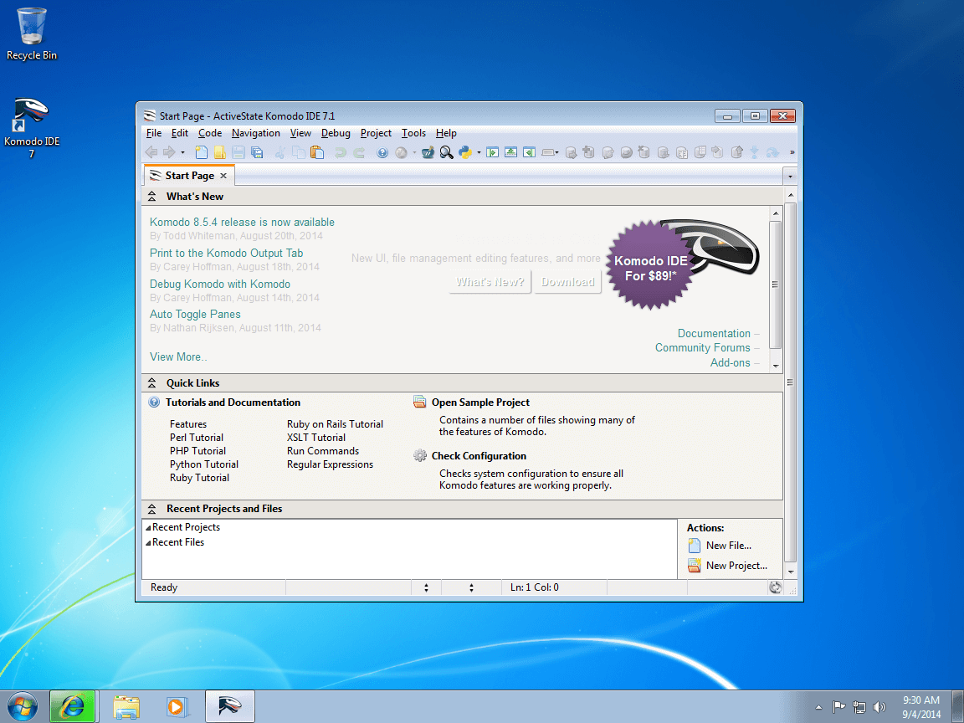Click the Back navigation arrow in toolbar

pos(151,152)
